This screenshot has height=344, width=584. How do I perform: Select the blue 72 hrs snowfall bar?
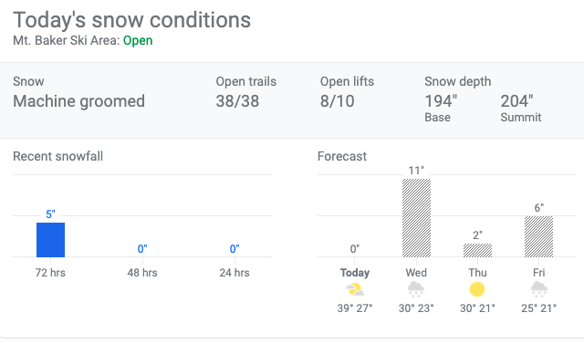[51, 240]
